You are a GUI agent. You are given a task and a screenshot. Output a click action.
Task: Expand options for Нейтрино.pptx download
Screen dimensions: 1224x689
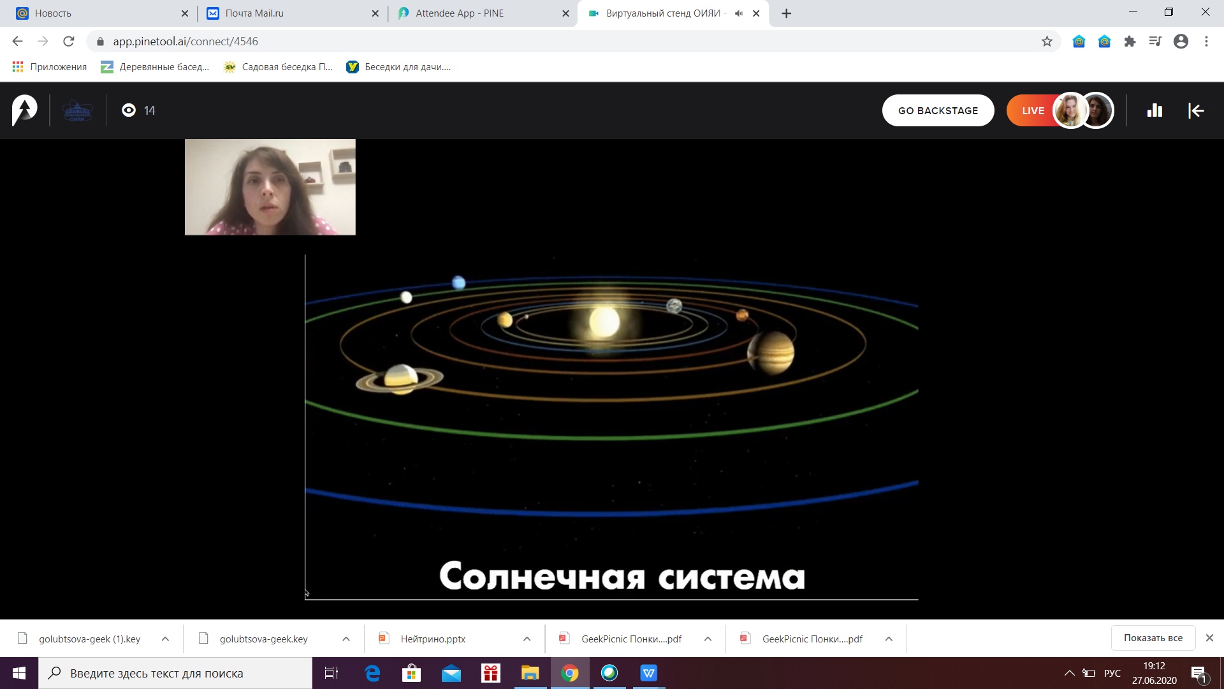click(527, 639)
